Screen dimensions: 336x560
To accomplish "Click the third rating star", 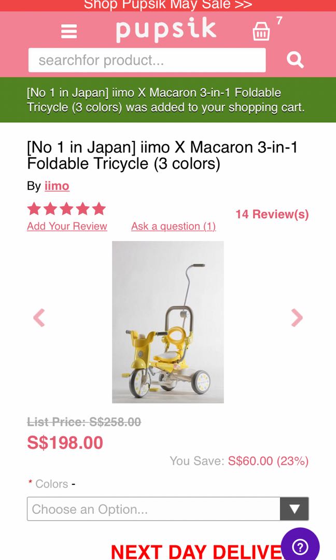I will pos(65,208).
